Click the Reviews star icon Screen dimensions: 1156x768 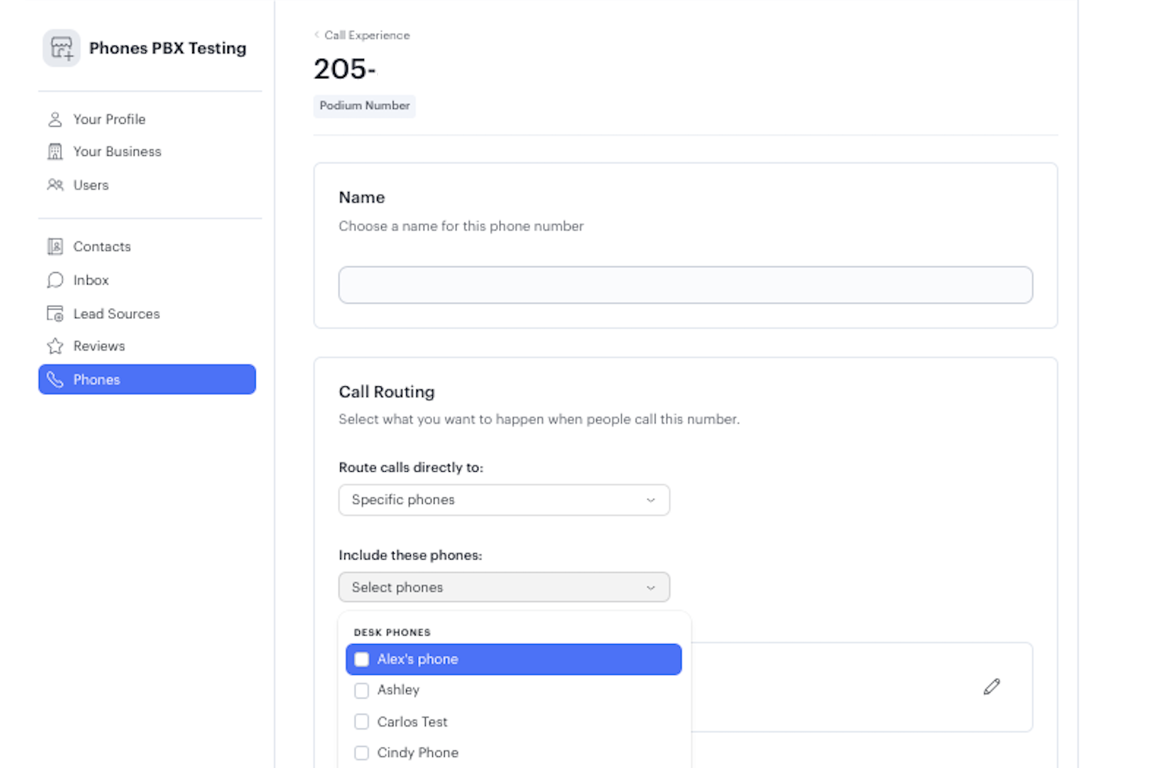pyautogui.click(x=55, y=346)
